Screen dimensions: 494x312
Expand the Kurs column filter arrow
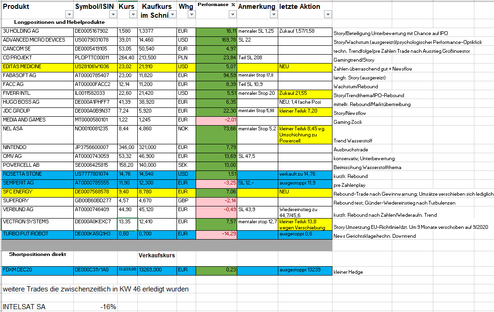(133, 14)
